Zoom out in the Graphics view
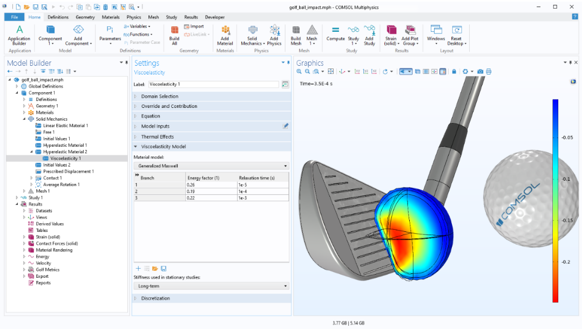 (307, 72)
